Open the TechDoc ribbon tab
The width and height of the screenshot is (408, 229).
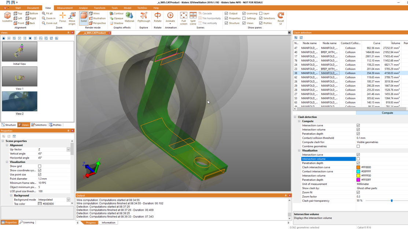click(142, 8)
